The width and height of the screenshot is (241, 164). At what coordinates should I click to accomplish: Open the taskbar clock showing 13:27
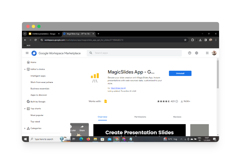coord(207,139)
